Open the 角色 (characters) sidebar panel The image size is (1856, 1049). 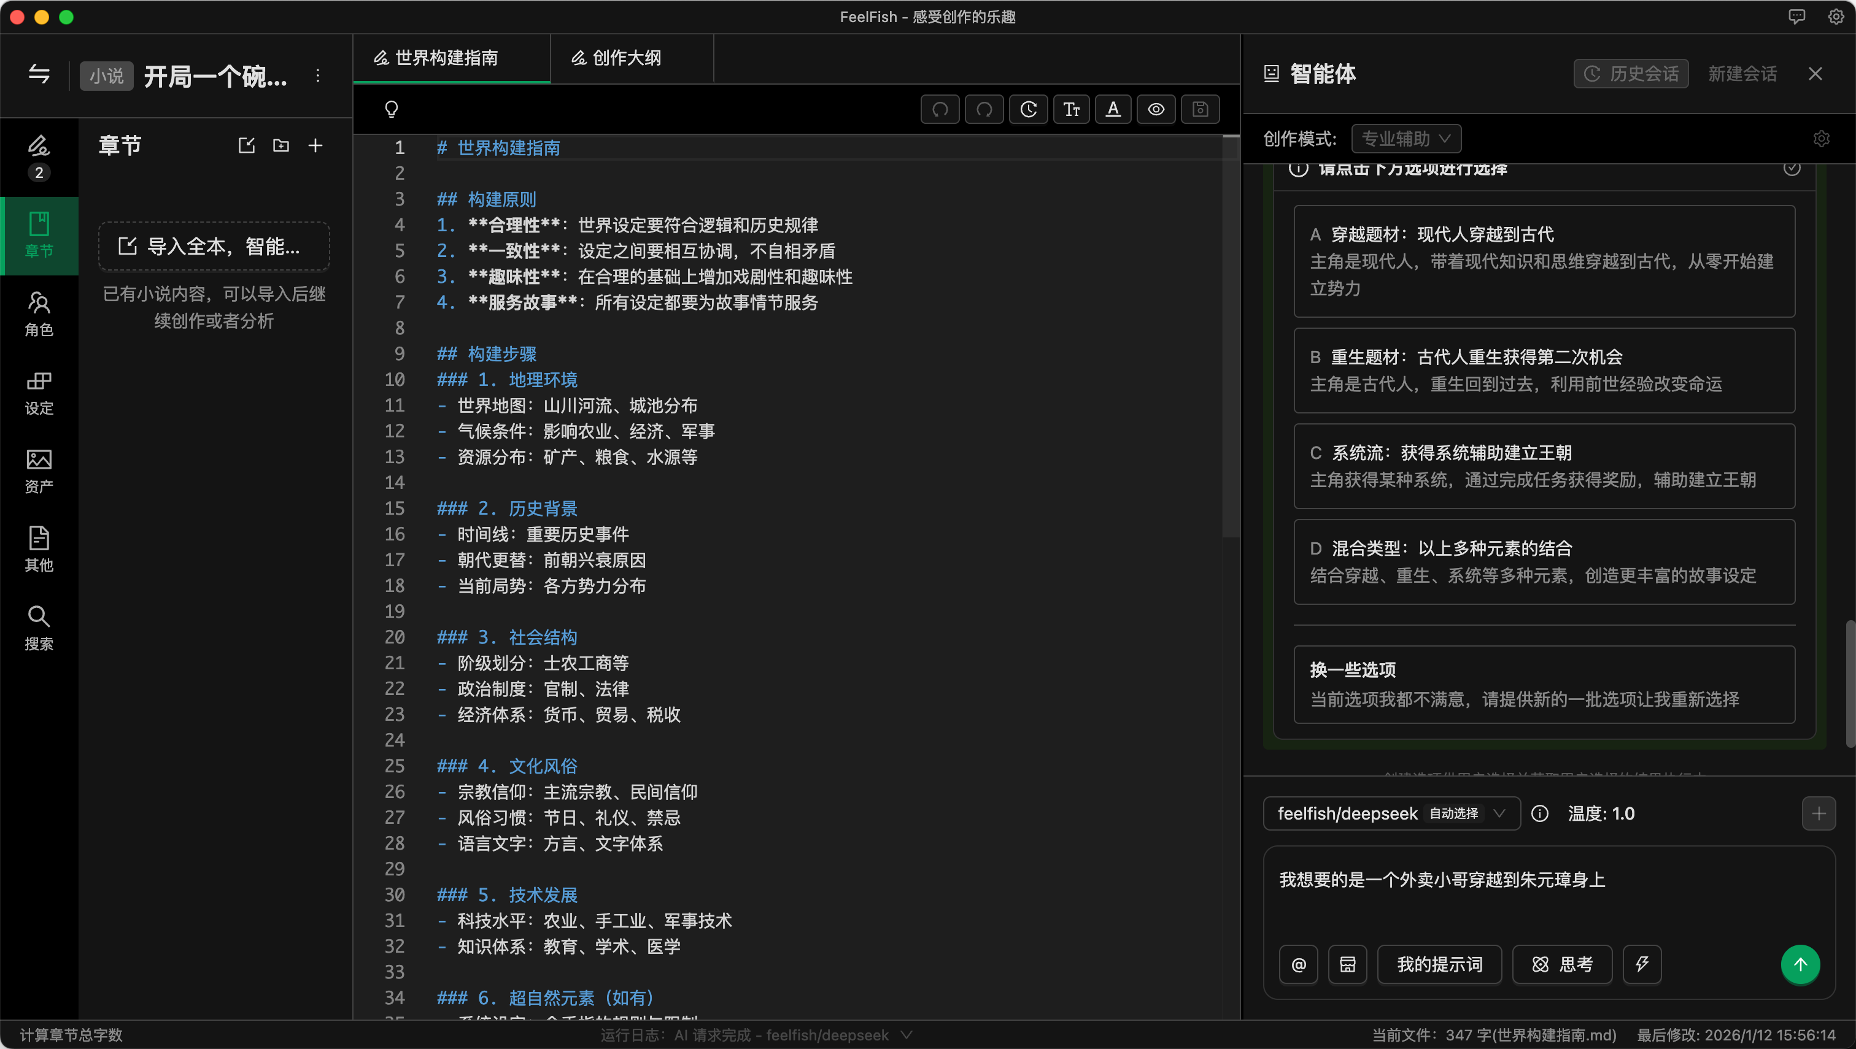point(39,313)
